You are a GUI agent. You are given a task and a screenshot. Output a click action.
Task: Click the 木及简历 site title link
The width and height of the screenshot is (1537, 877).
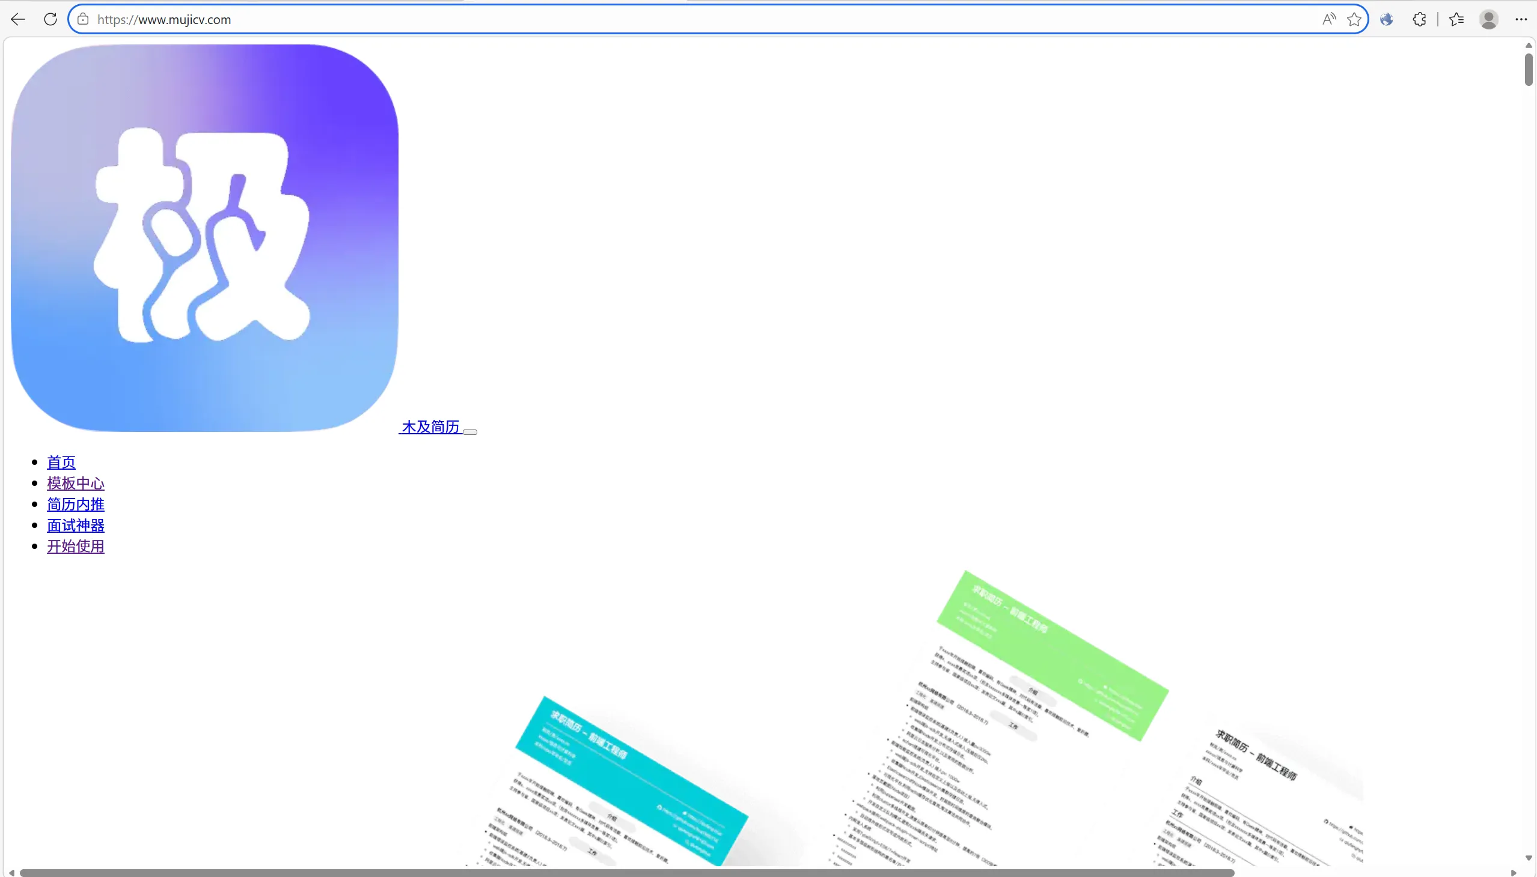pyautogui.click(x=429, y=427)
